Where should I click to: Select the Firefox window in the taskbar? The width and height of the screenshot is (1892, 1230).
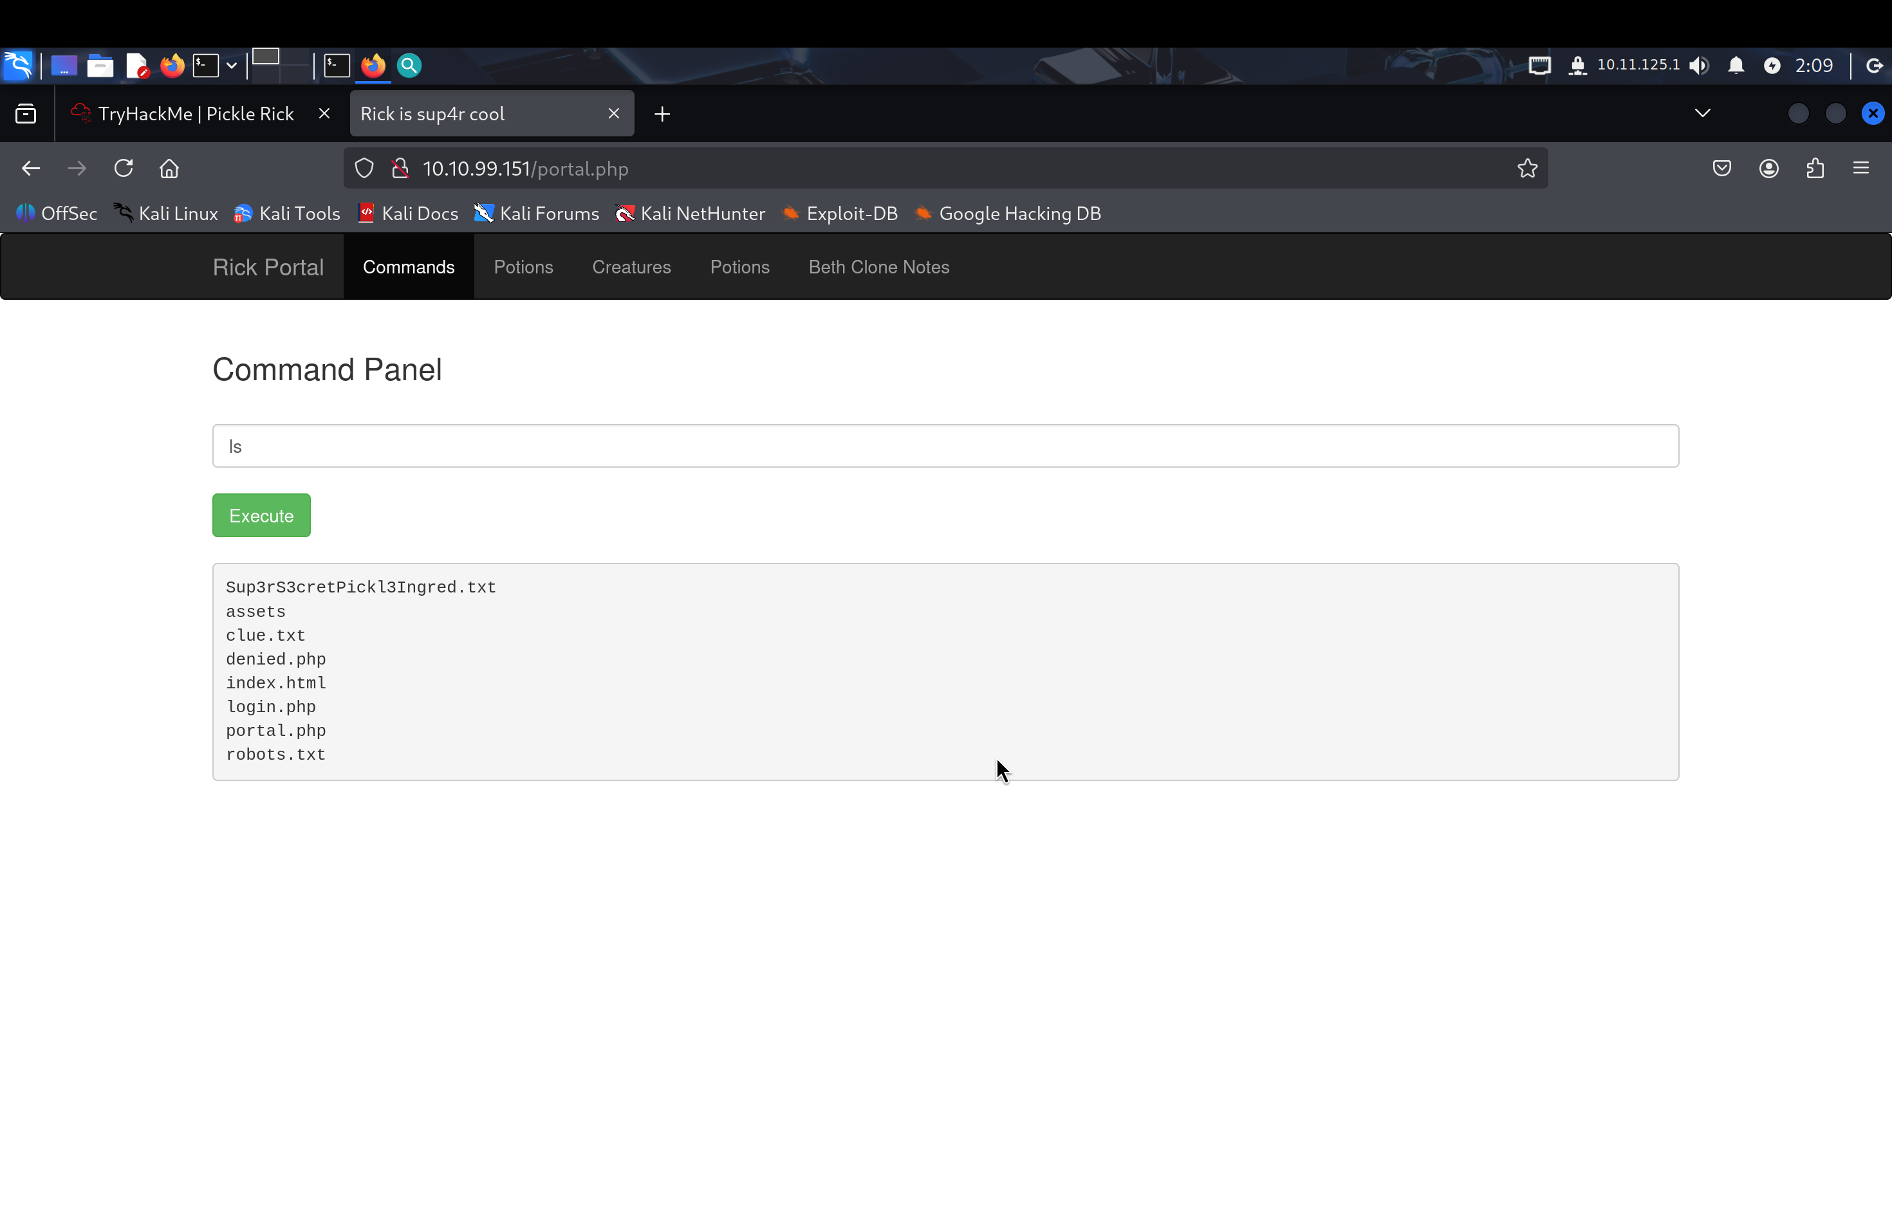(x=373, y=65)
